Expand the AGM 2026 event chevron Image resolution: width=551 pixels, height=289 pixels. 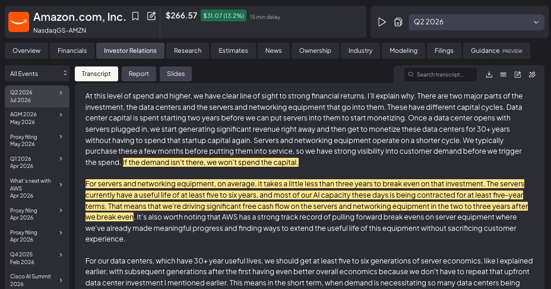[x=61, y=115]
